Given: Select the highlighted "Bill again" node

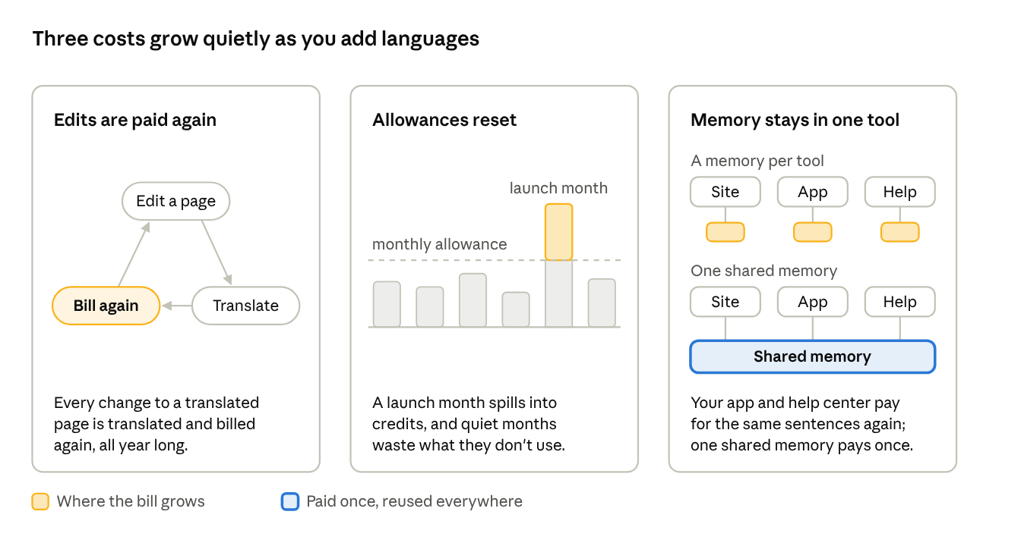Looking at the screenshot, I should click(106, 306).
